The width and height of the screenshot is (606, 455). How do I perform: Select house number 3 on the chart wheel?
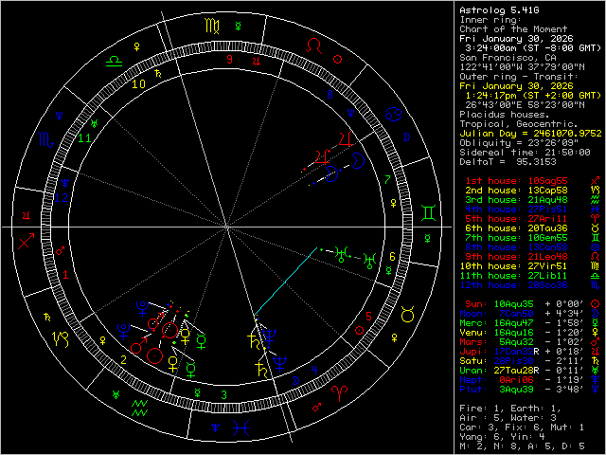223,393
